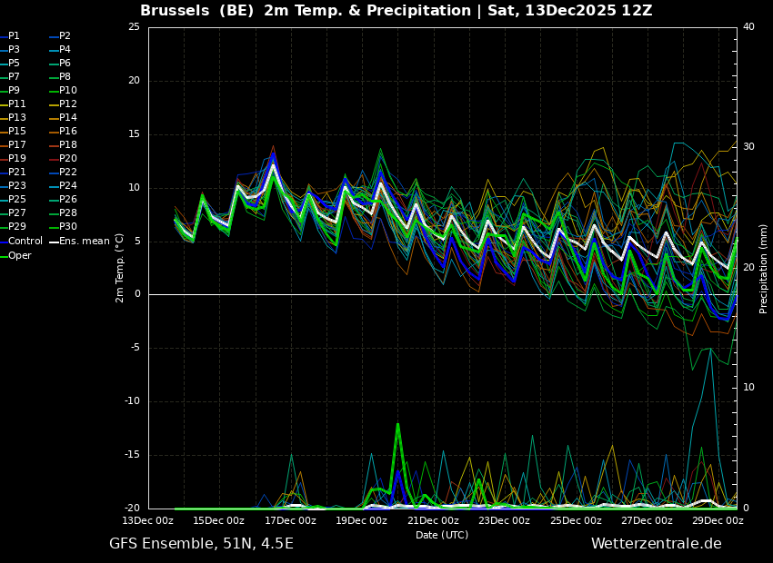Click the 29Dec 00z date tick label
This screenshot has width=773, height=563.
[x=718, y=521]
